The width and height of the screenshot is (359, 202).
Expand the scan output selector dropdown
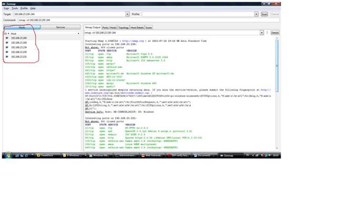tap(261, 33)
